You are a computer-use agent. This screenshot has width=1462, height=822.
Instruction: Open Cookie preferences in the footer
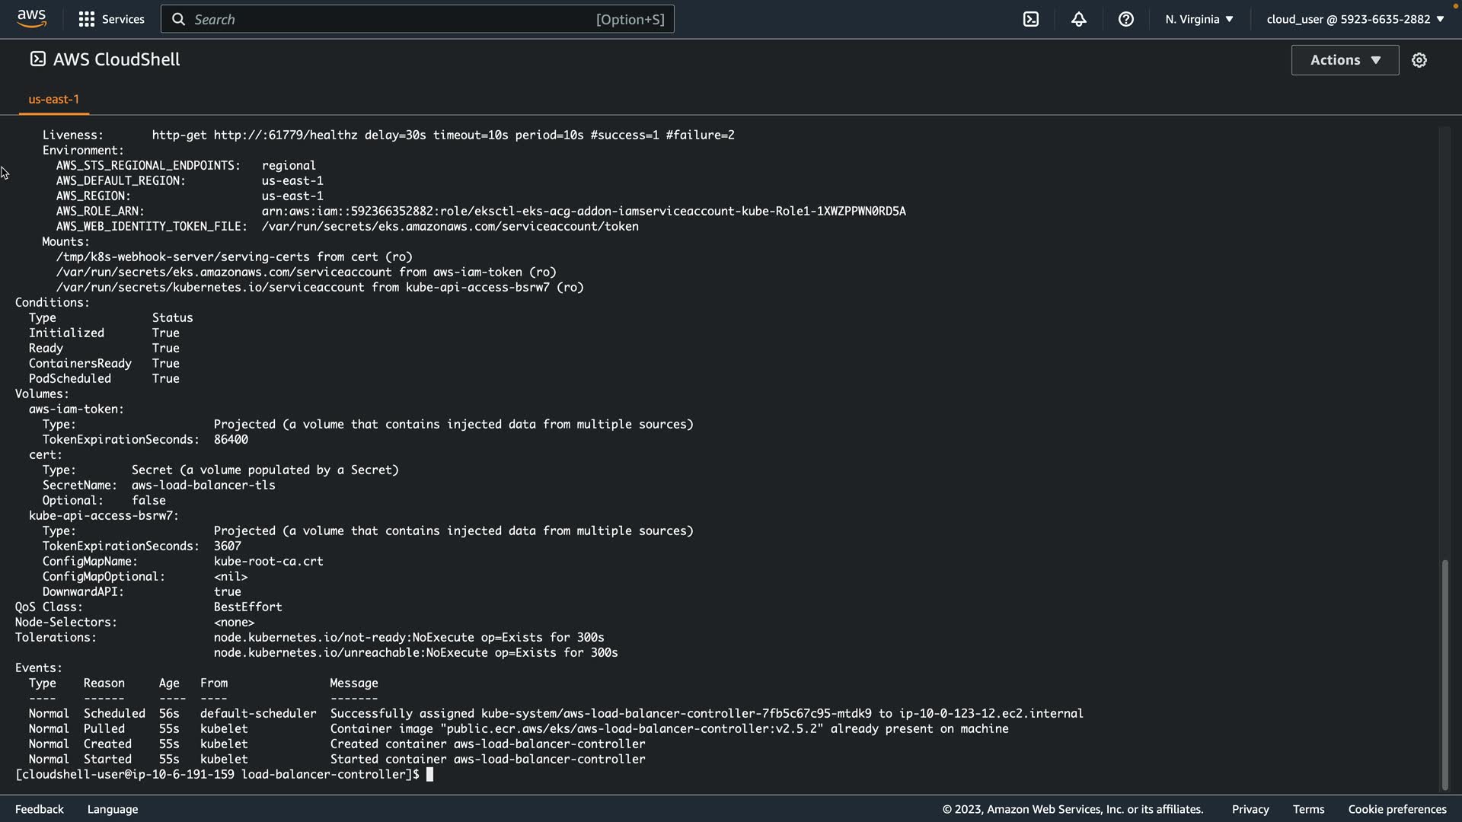(x=1397, y=809)
